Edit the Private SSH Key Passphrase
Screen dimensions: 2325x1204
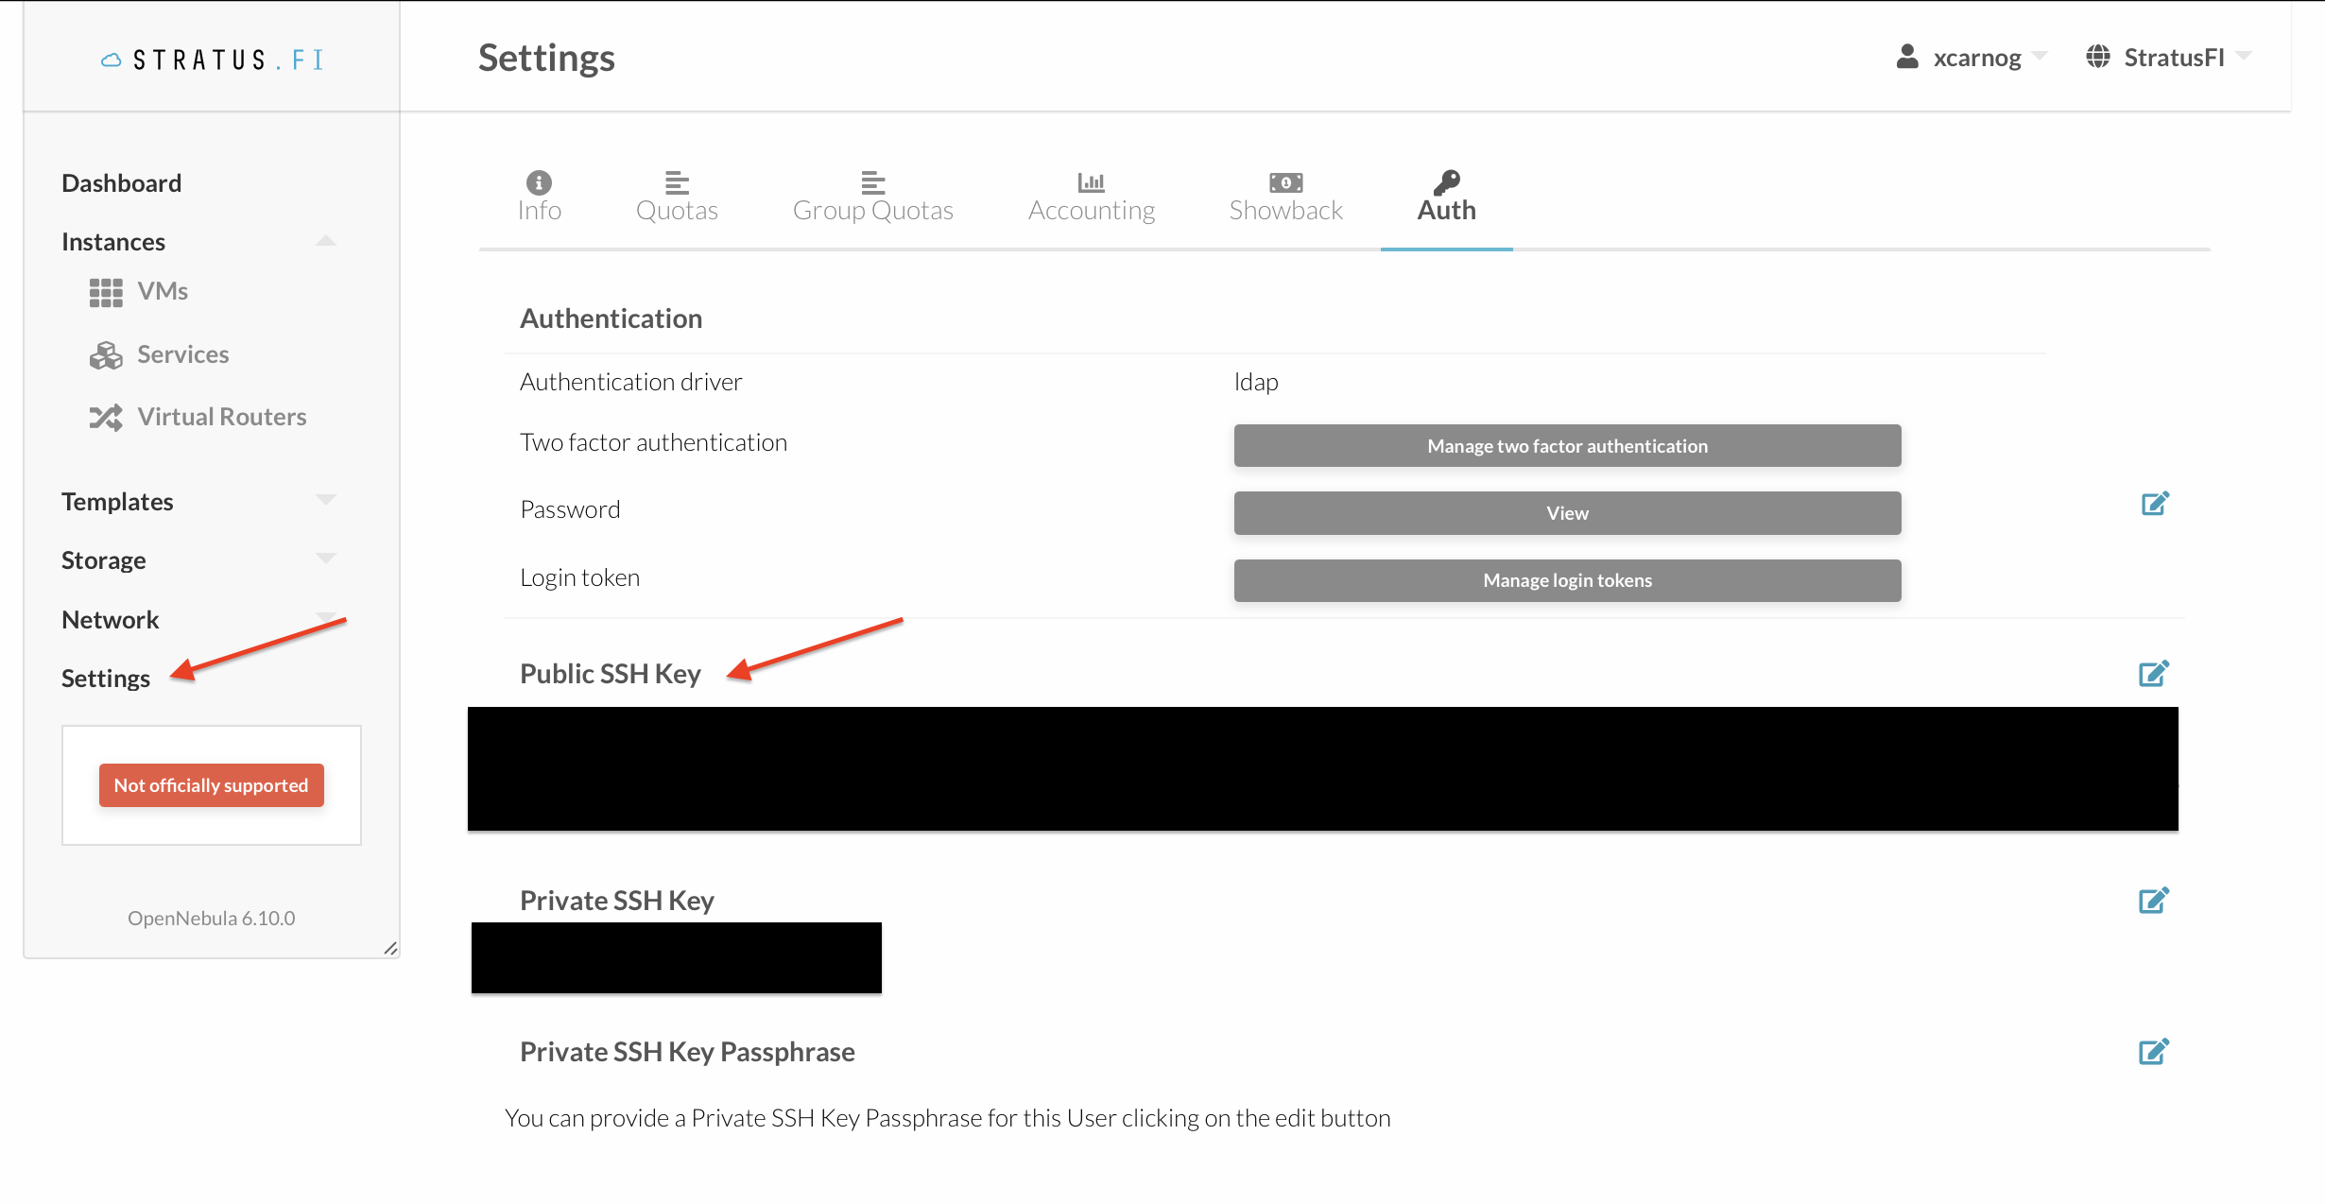[2153, 1052]
